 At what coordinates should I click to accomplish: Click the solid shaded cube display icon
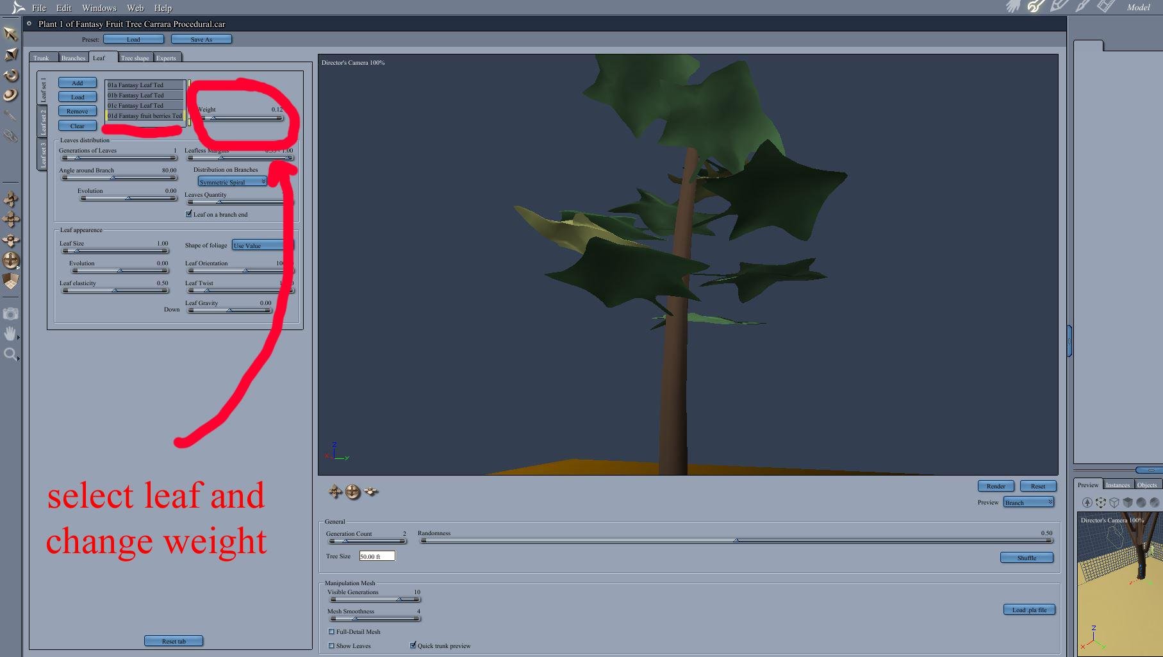(1128, 503)
